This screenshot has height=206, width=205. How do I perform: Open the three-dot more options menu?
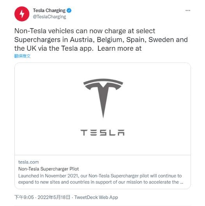click(188, 11)
